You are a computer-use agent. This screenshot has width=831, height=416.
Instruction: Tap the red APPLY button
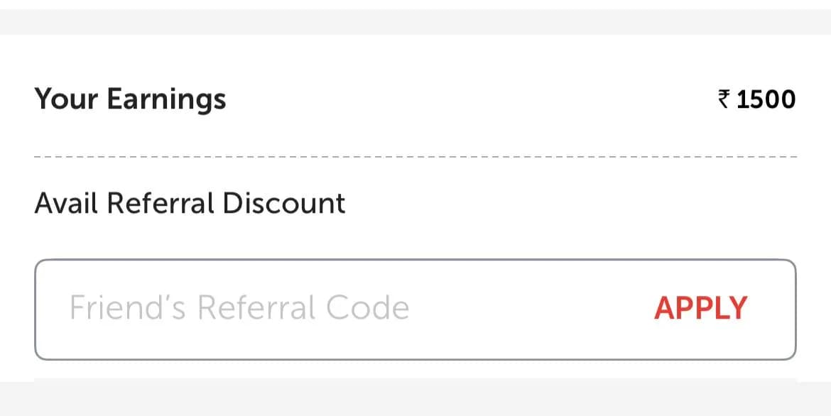(700, 308)
